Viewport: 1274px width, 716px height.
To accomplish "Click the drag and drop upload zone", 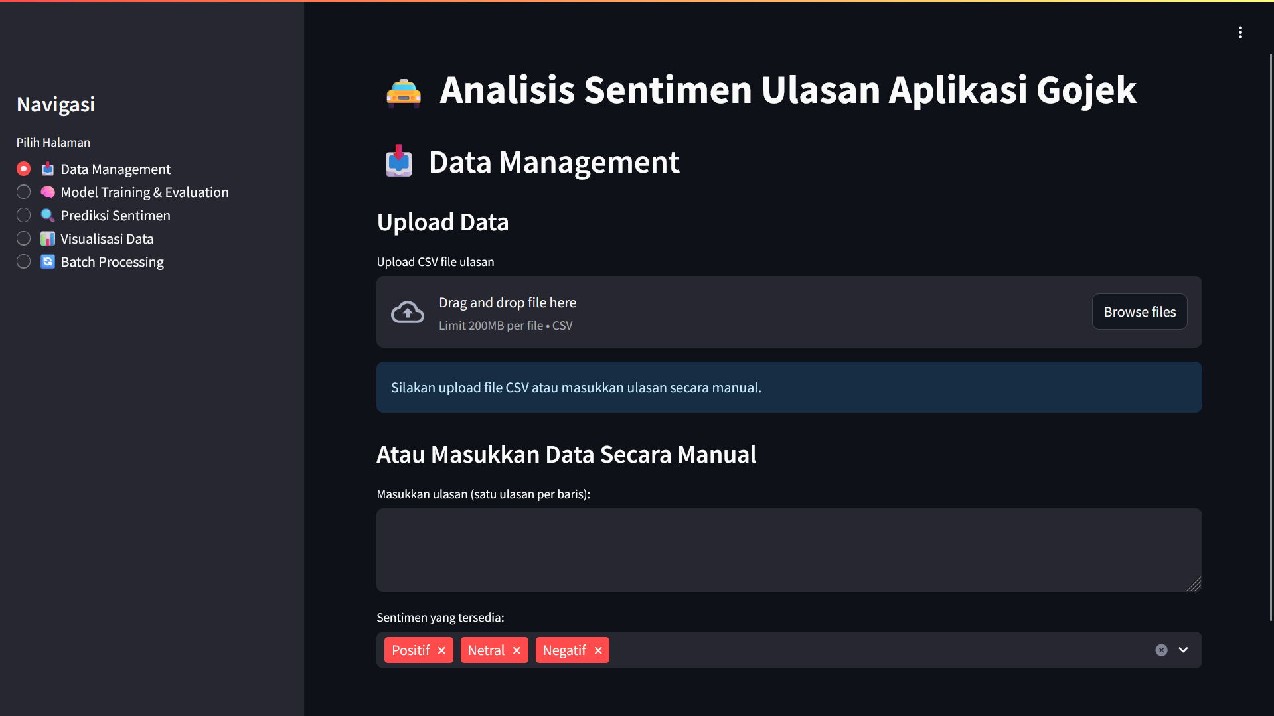I will tap(789, 312).
